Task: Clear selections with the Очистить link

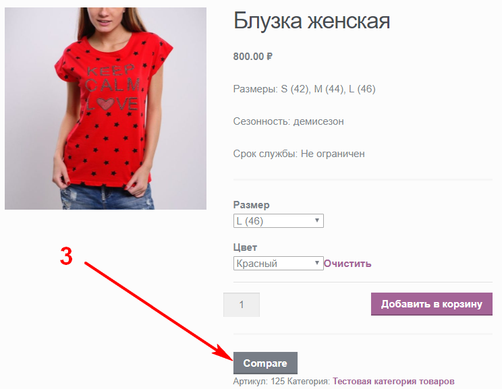Action: pyautogui.click(x=347, y=264)
